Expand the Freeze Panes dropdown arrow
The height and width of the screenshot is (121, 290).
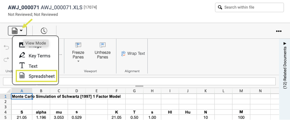click(78, 61)
